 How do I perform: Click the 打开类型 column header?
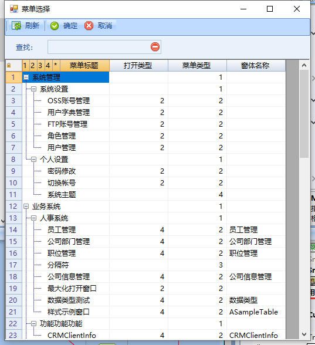138,65
